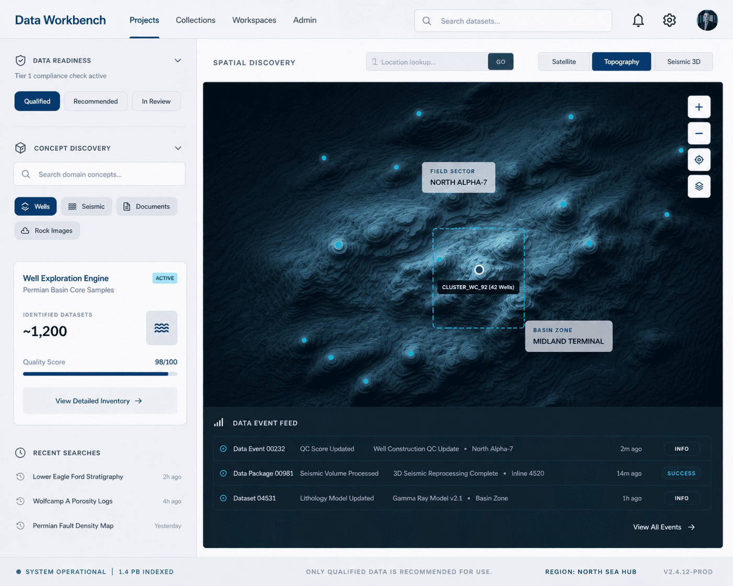The height and width of the screenshot is (586, 733).
Task: Click the location pin in lookup field
Action: (x=374, y=62)
